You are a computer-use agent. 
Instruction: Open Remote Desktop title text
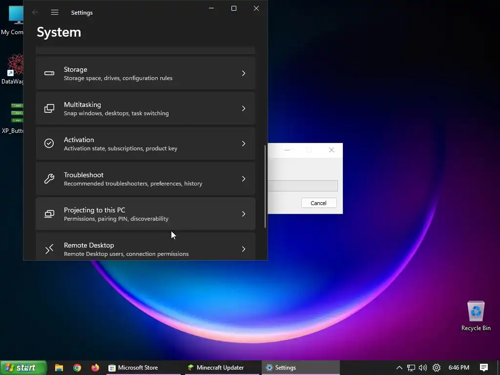[x=89, y=245]
